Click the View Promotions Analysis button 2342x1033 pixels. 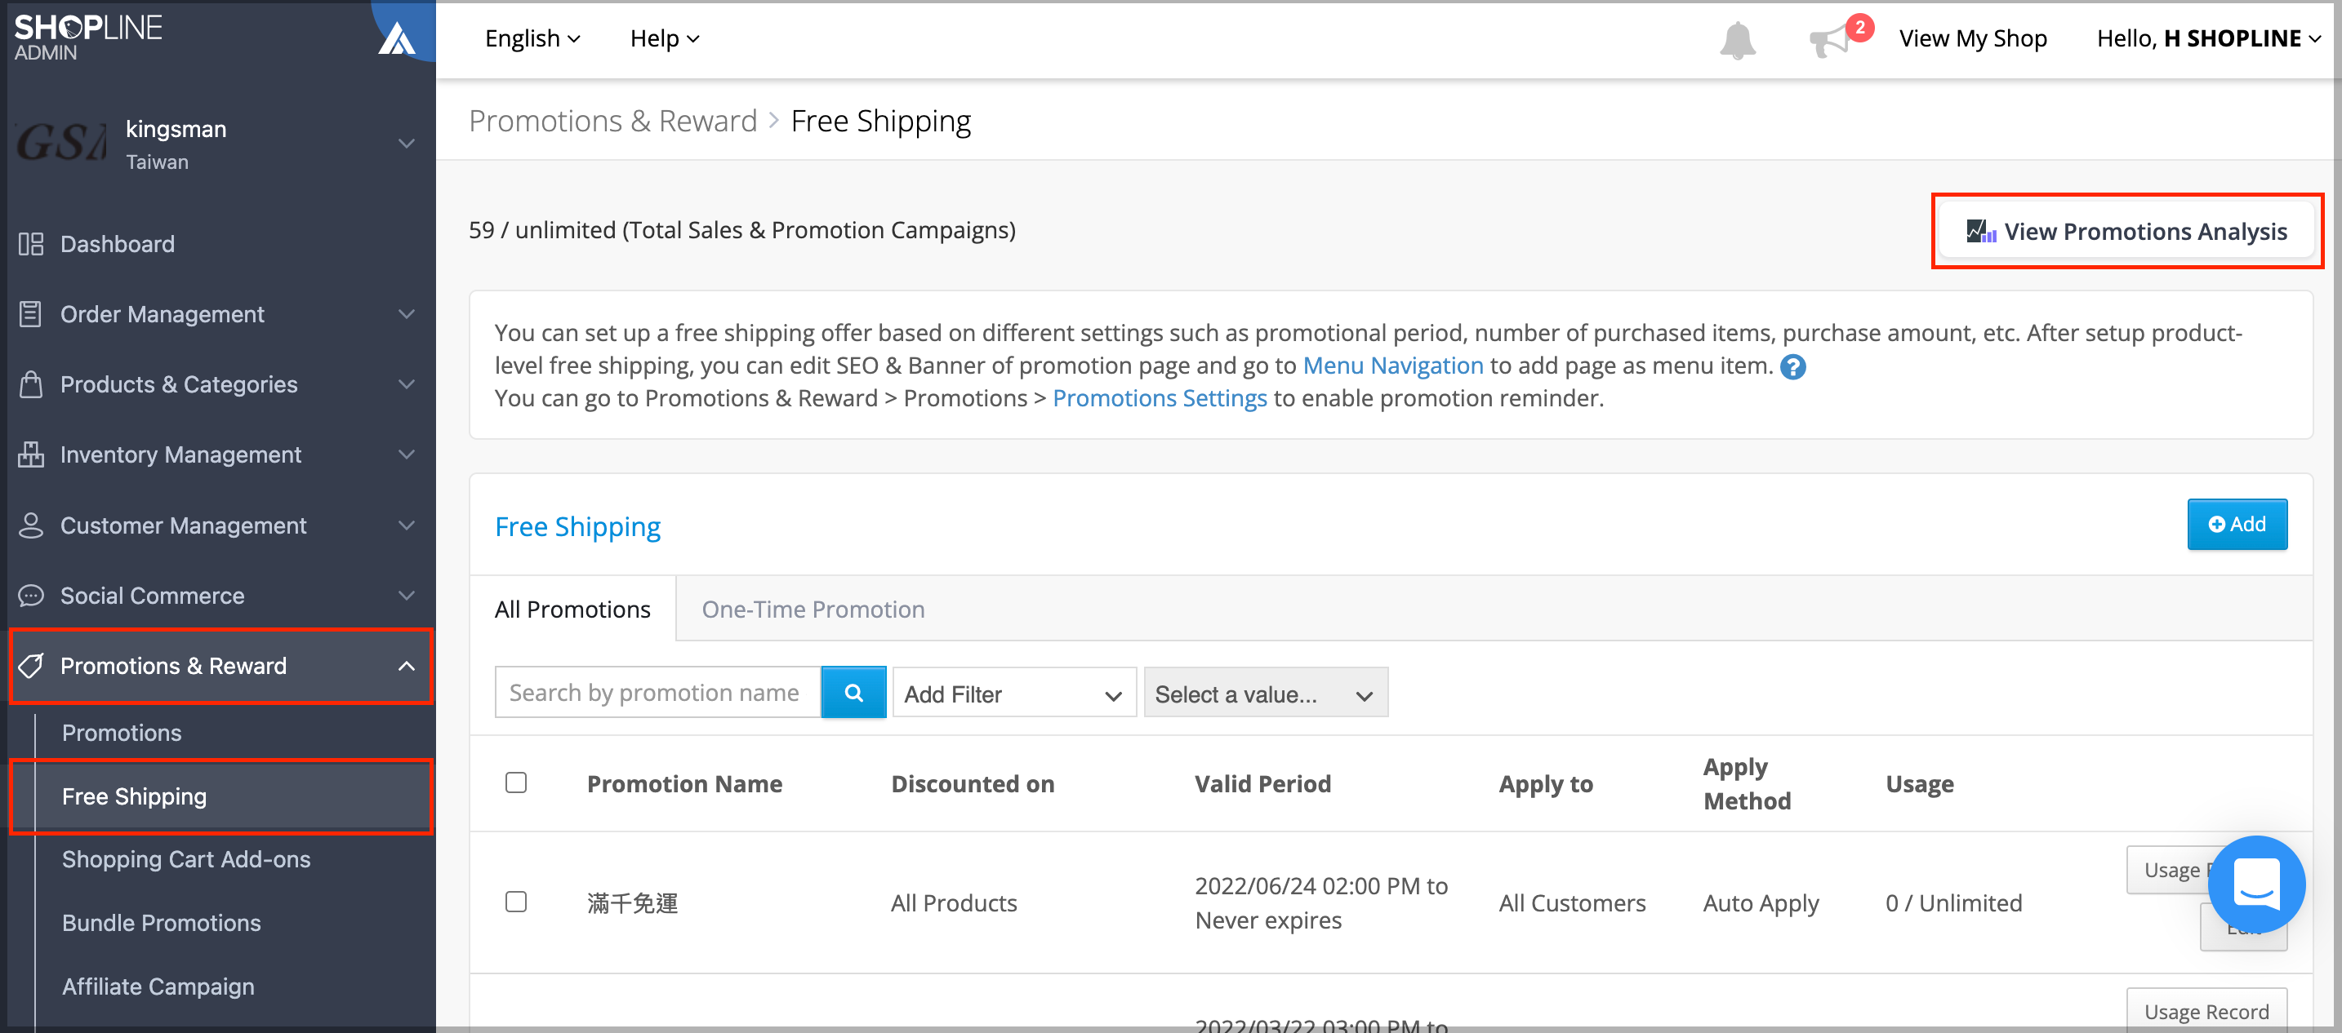pos(2126,231)
